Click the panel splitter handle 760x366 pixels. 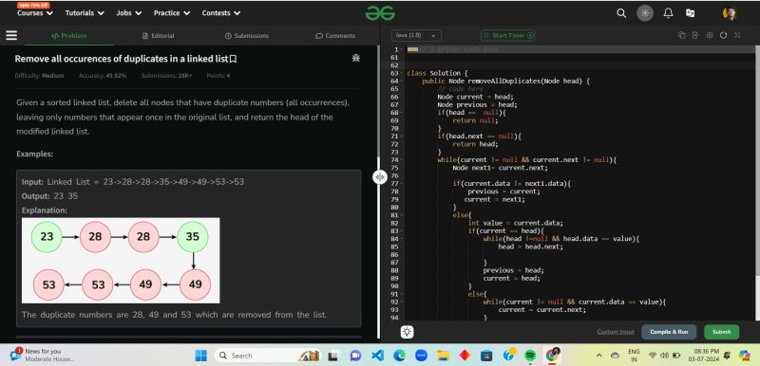379,177
